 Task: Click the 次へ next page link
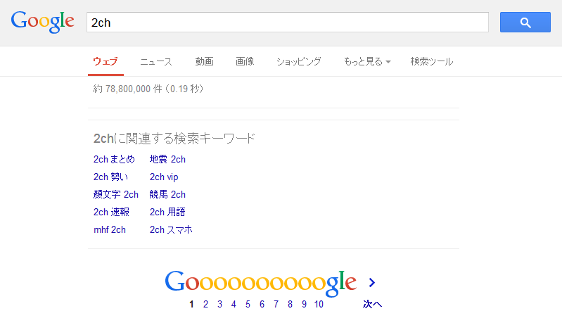(372, 304)
